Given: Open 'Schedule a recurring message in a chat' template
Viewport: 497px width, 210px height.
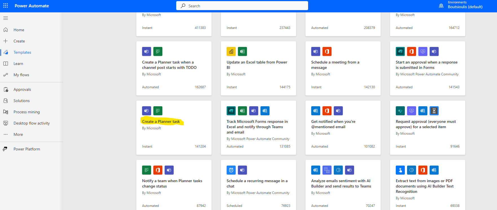Looking at the screenshot, I should pyautogui.click(x=257, y=183).
